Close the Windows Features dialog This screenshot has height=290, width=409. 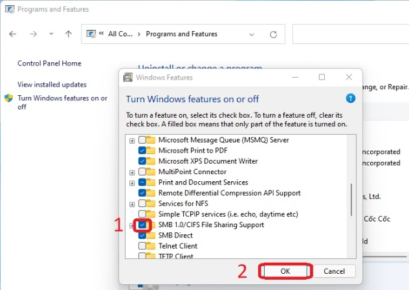pyautogui.click(x=349, y=77)
